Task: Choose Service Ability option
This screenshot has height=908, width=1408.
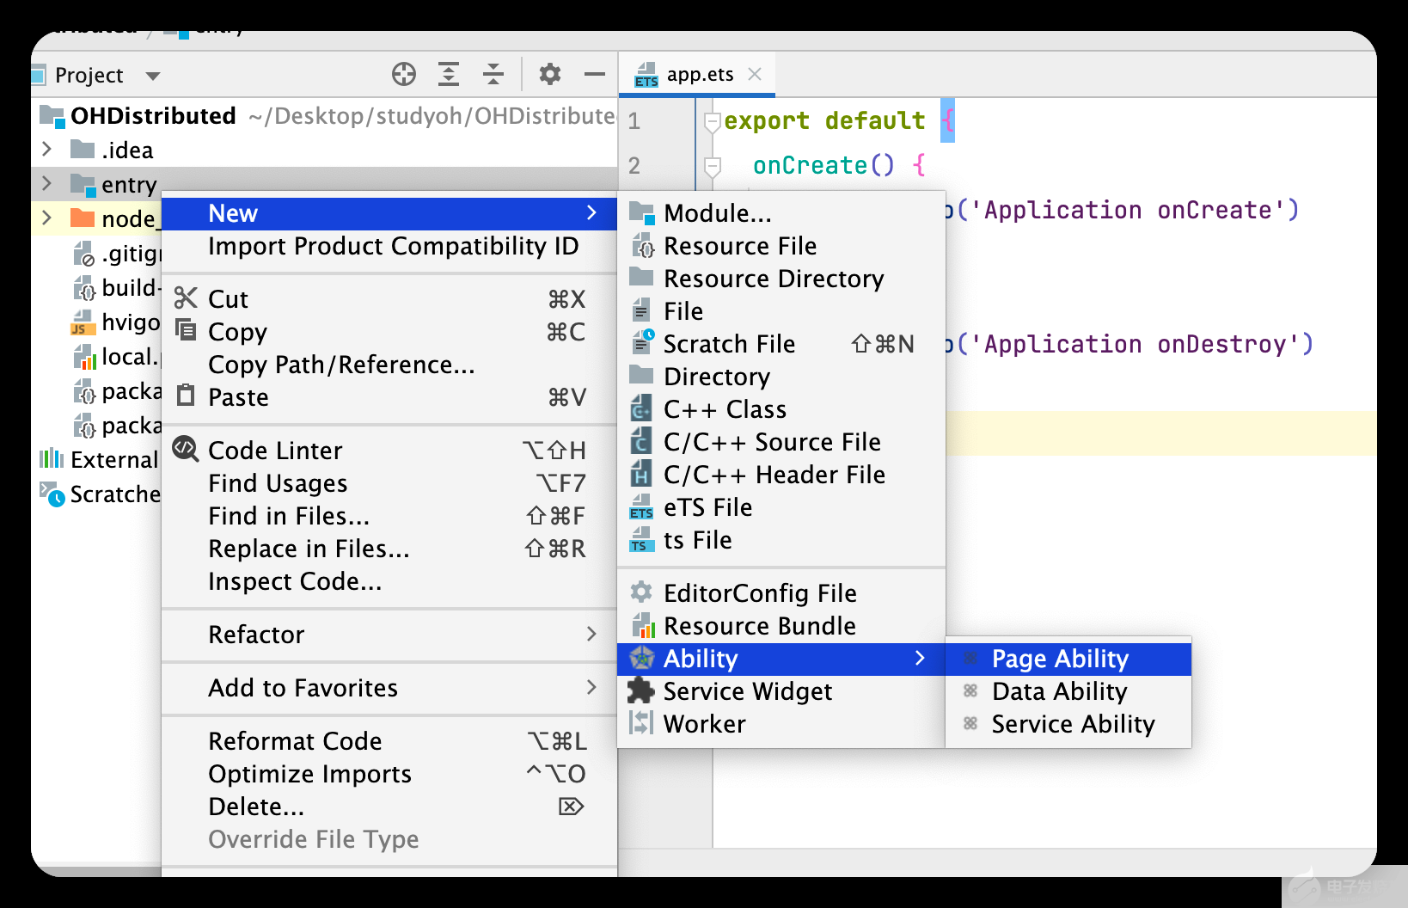Action: point(1073,724)
